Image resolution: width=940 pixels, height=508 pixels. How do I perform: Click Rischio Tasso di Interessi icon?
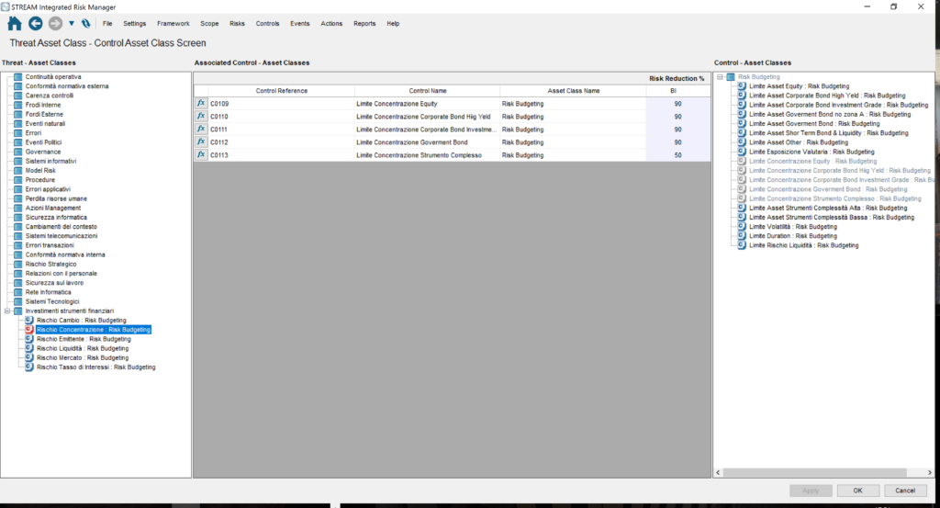[28, 367]
